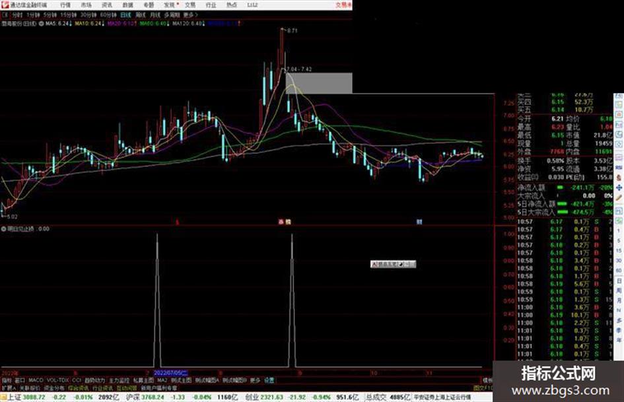Apply the VOL-TDX indicator
The image size is (624, 402).
(x=57, y=380)
